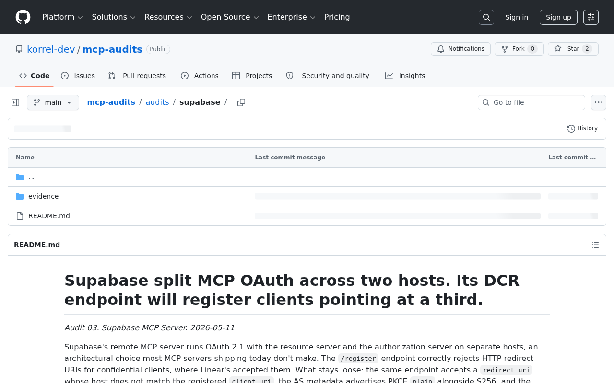Expand the Platform menu
The height and width of the screenshot is (383, 614).
point(62,17)
